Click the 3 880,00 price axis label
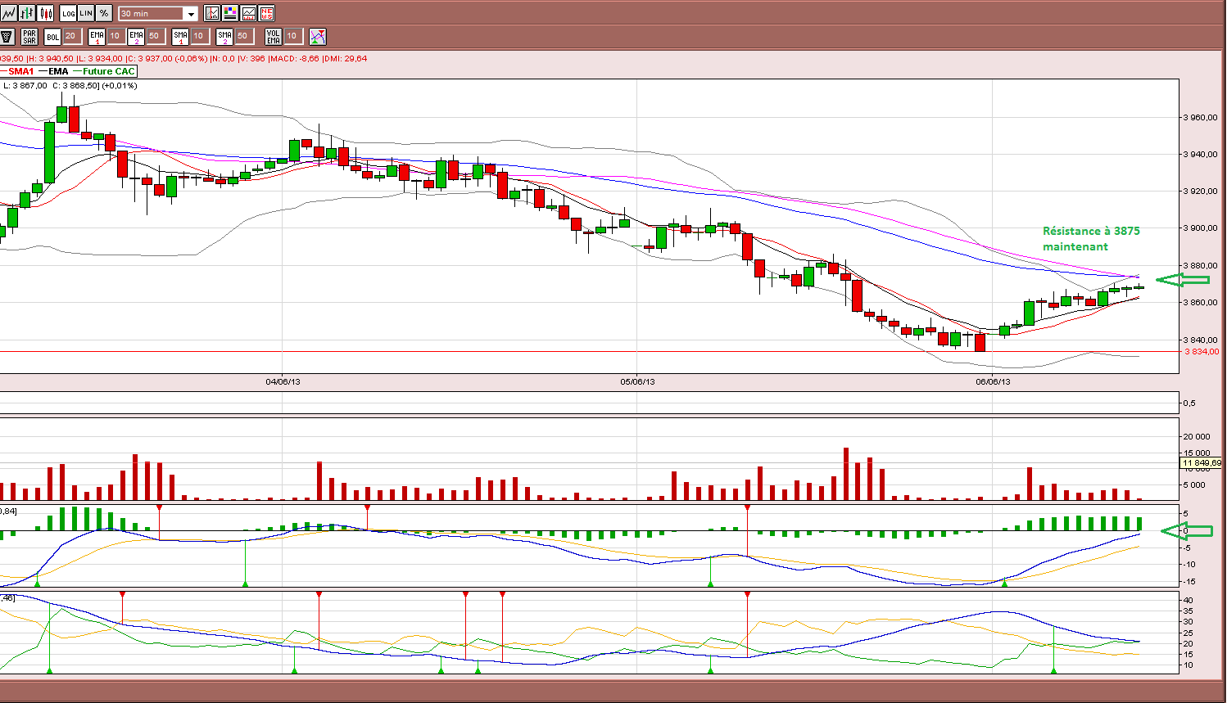The height and width of the screenshot is (703, 1227). 1201,265
